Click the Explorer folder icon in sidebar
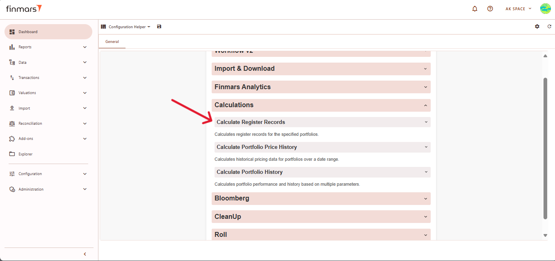 12,154
